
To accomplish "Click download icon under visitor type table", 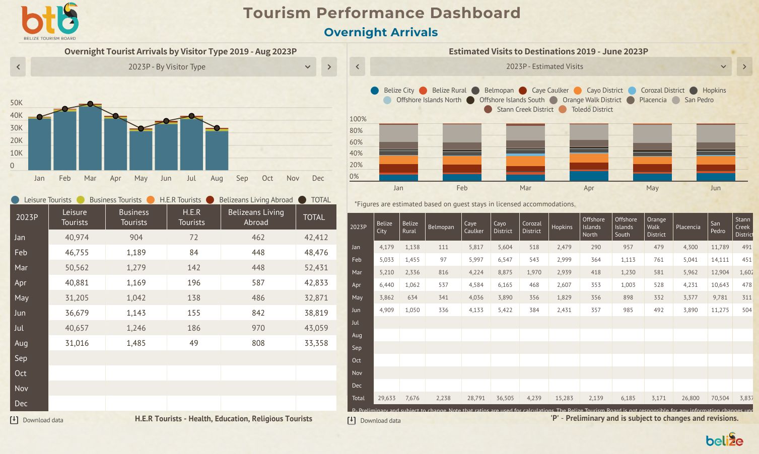I will point(14,420).
